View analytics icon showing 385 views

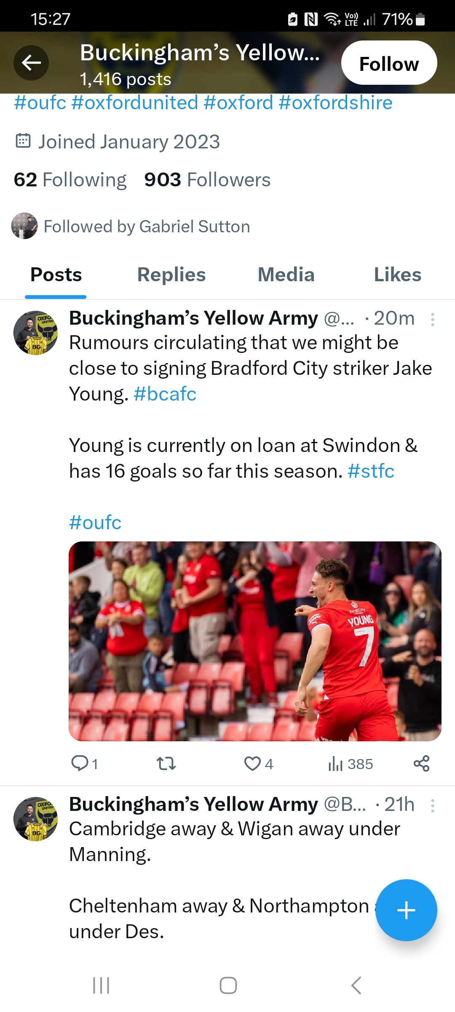pos(335,763)
